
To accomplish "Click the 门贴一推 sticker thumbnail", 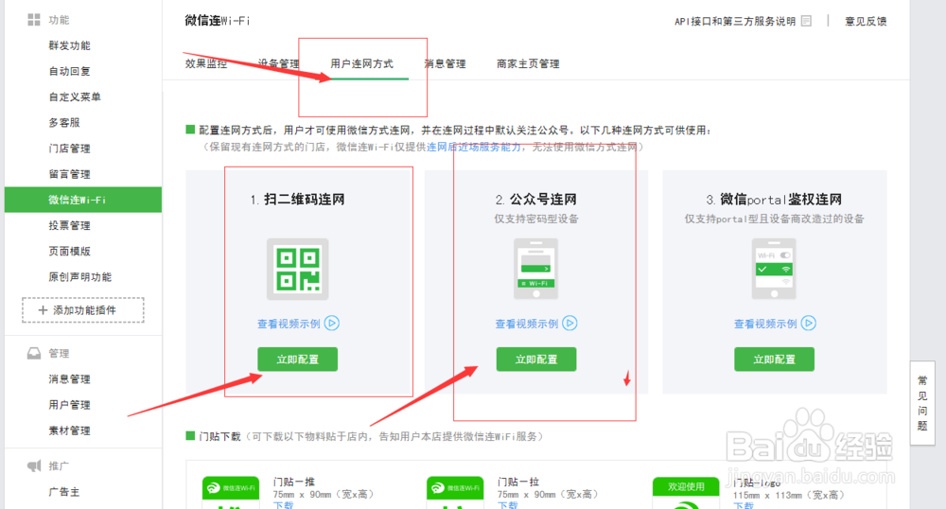I will pyautogui.click(x=231, y=492).
